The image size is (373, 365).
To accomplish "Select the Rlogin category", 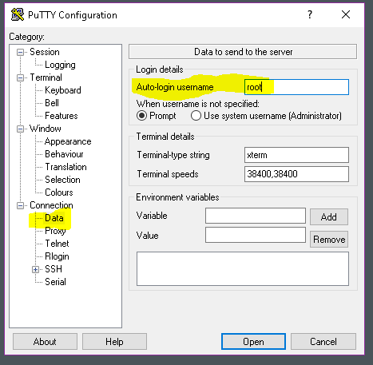I will tap(57, 256).
